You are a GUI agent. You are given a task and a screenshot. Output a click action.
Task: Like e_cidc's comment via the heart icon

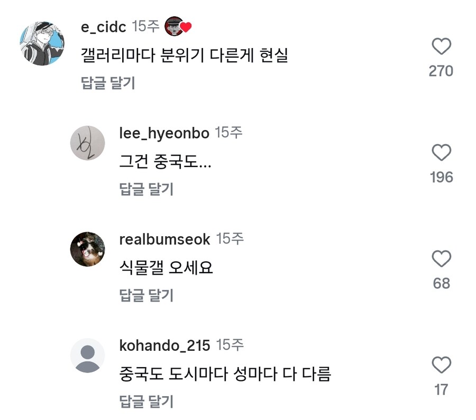[441, 47]
